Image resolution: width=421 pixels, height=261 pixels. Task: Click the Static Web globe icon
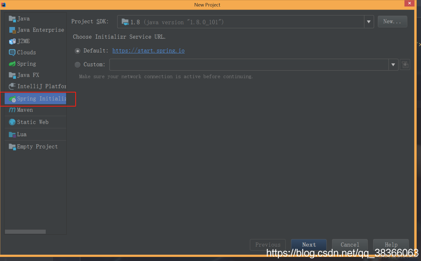tap(12, 122)
